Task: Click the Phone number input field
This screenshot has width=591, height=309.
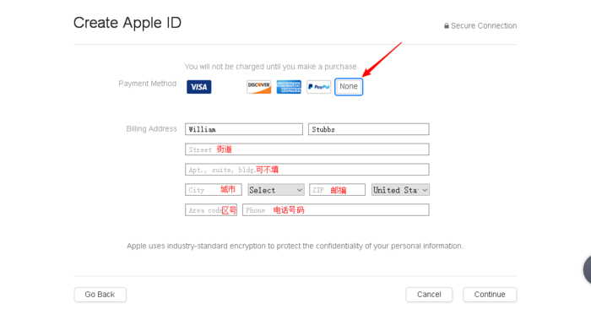Action: tap(336, 210)
